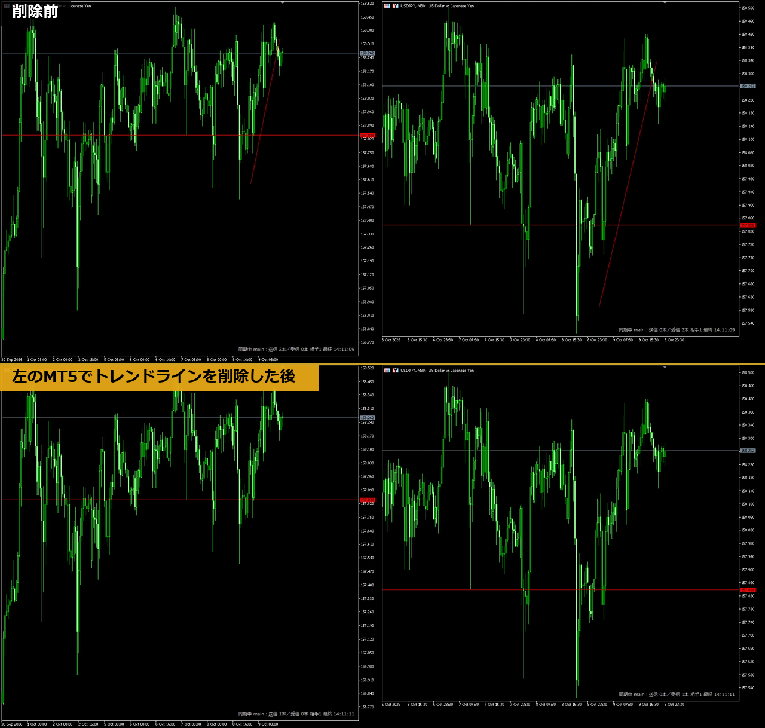Click the one-click trading icon in the upper-right chart header
The width and height of the screenshot is (765, 728).
coord(395,6)
